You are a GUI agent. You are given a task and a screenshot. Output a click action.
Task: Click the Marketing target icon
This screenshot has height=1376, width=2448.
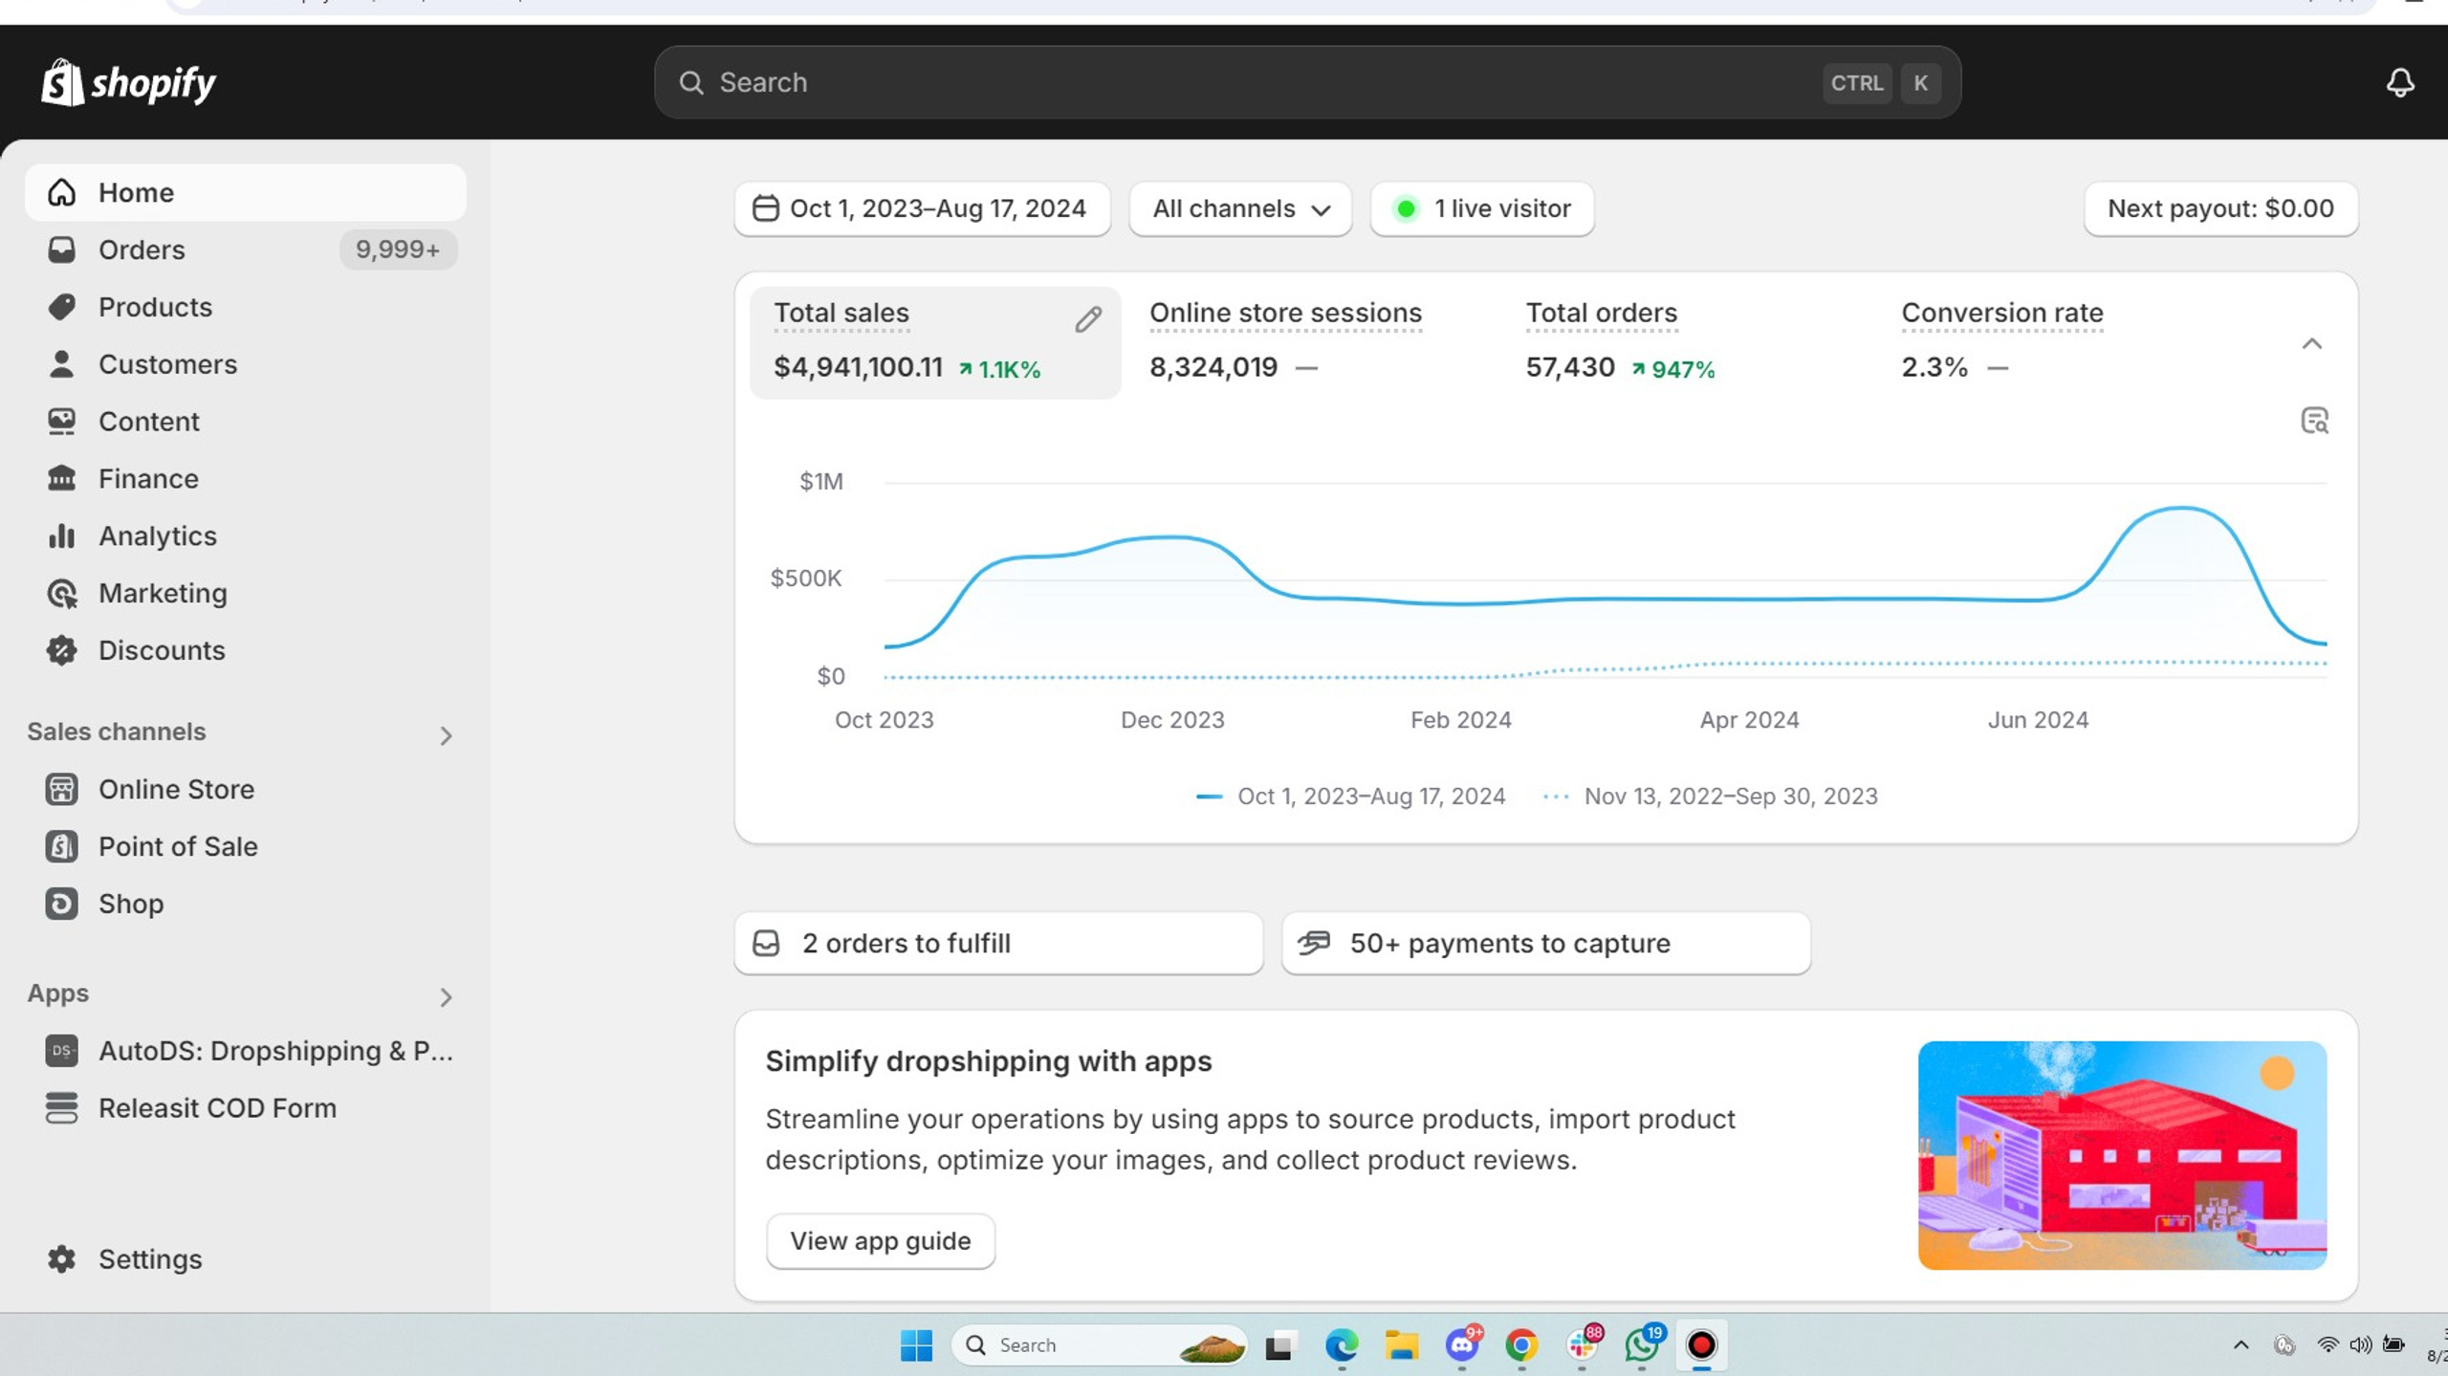(62, 593)
